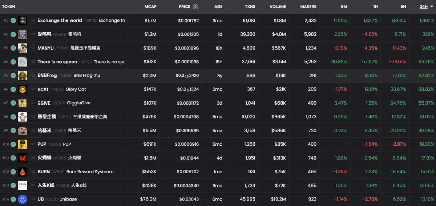Sort tokens by MCAP column

(150, 7)
